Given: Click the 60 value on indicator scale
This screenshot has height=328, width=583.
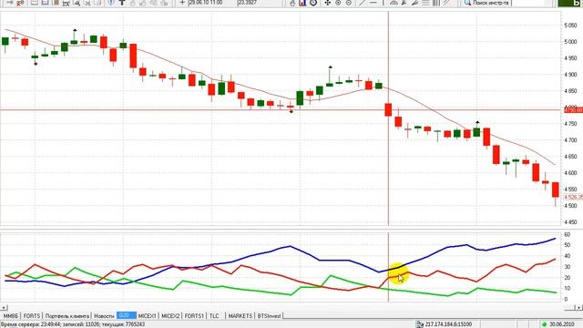Looking at the screenshot, I should [x=567, y=235].
